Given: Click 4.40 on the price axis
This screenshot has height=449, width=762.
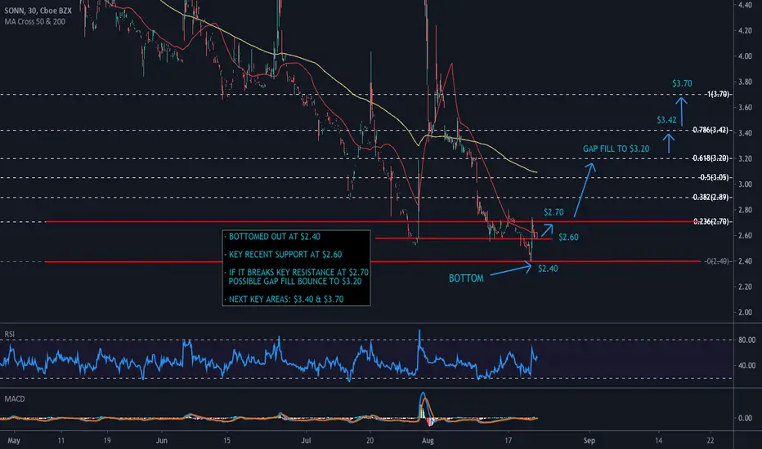Looking at the screenshot, I should 746,5.
